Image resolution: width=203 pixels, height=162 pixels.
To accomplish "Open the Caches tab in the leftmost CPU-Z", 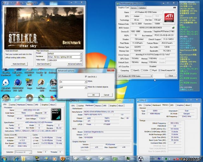I will (x=12, y=104).
